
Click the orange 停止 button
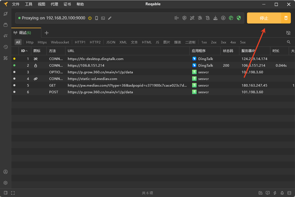pos(264,18)
